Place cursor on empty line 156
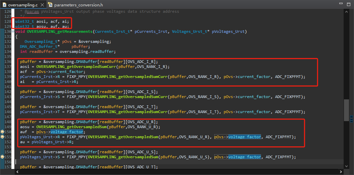The height and width of the screenshot is (175, 354). click(x=106, y=162)
